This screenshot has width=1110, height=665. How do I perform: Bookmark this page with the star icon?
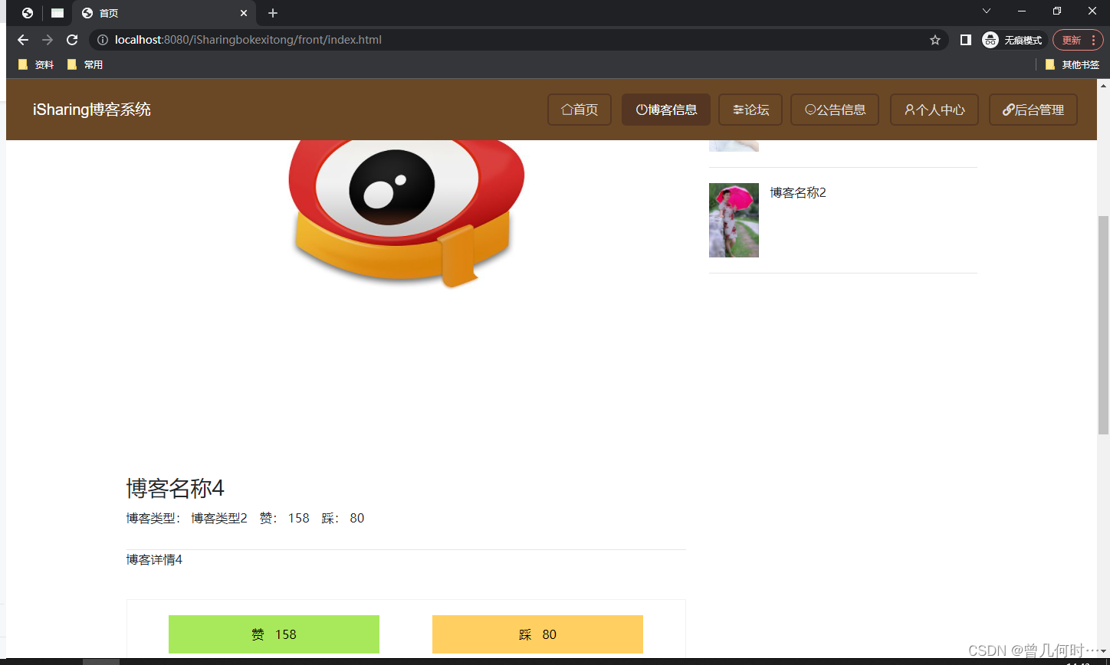[x=935, y=40]
